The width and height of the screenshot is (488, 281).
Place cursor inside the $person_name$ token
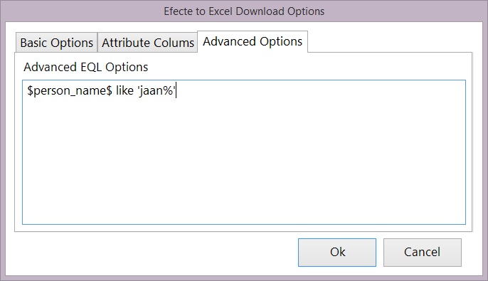[70, 90]
